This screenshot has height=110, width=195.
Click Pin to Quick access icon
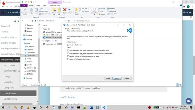(x=25, y=11)
